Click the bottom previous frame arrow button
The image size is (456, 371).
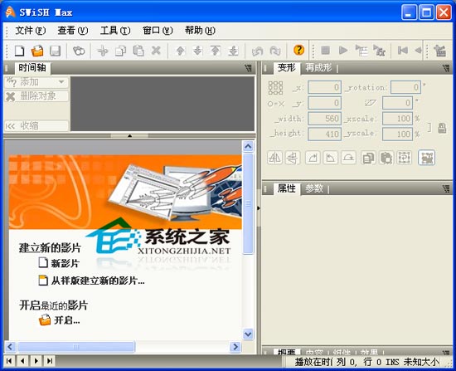[22, 361]
